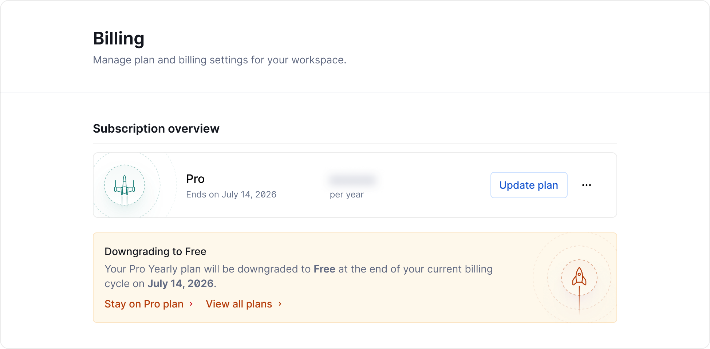Select the Pro plan name label
The height and width of the screenshot is (349, 710).
click(195, 179)
